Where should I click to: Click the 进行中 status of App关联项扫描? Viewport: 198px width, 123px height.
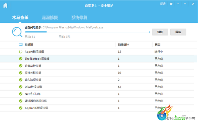159,52
